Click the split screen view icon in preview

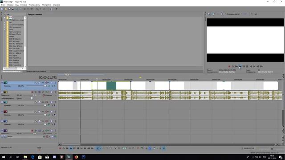[x=222, y=14]
